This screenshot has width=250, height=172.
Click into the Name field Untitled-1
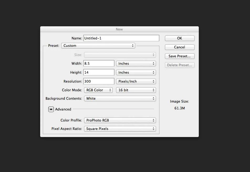[121, 38]
